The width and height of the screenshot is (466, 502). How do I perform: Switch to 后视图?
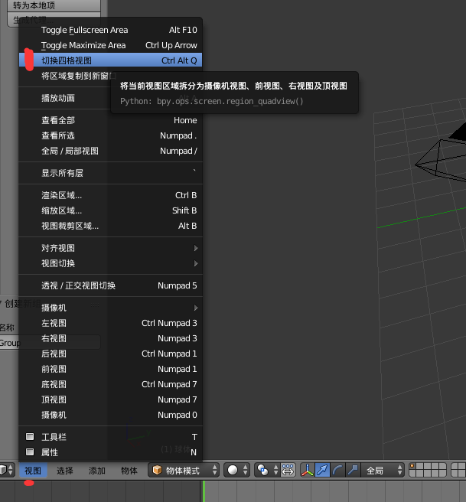(x=111, y=354)
